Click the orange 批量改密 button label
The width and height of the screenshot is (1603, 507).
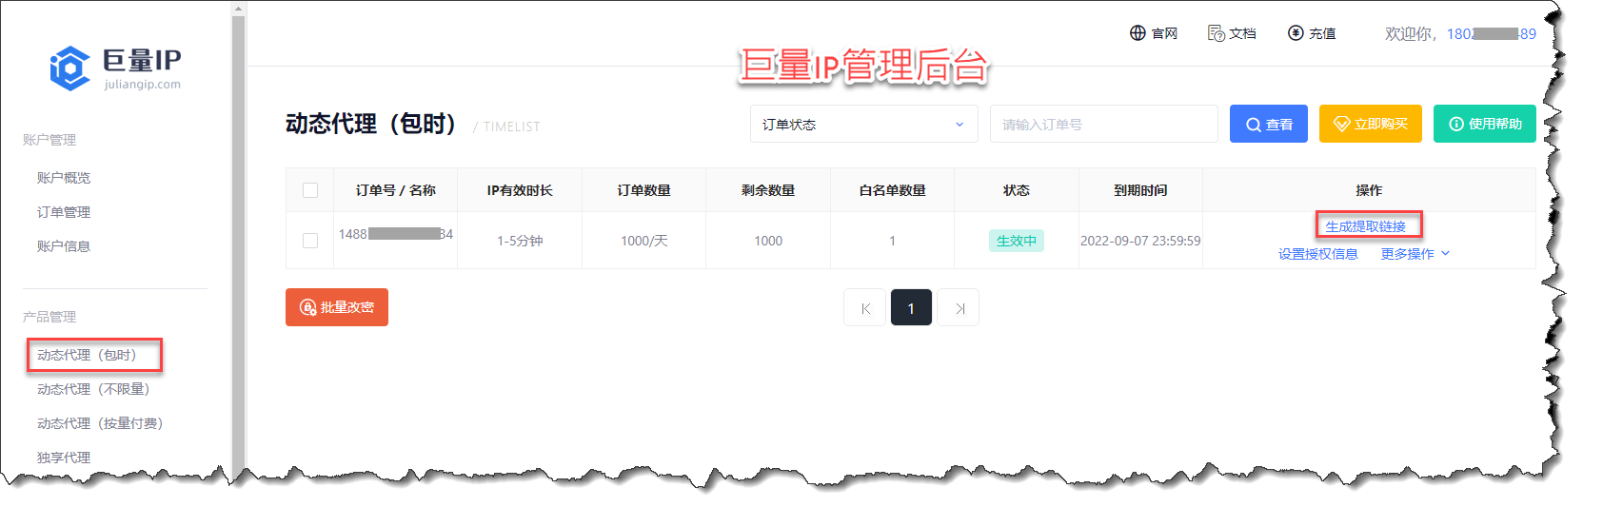(x=347, y=307)
